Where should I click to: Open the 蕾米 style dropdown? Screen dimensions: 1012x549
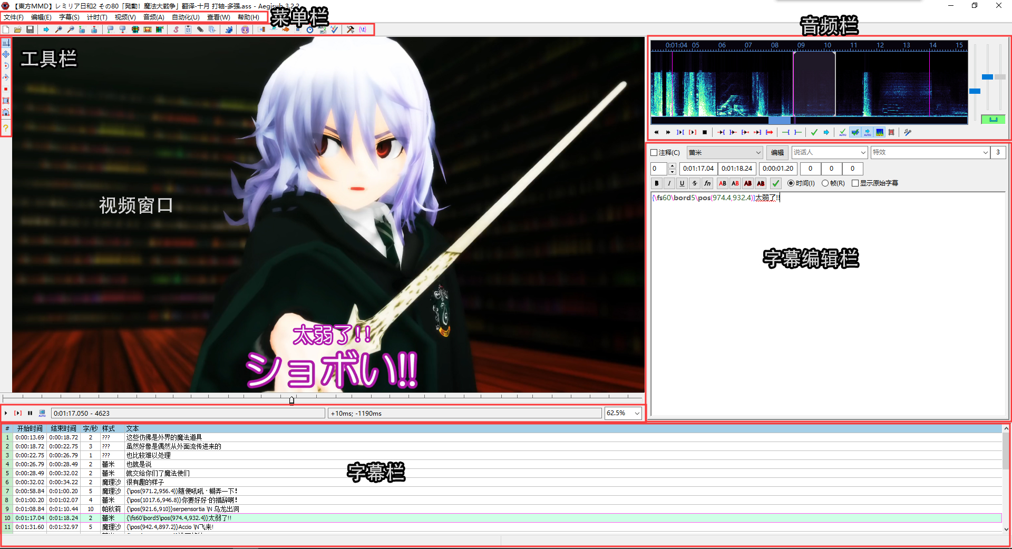725,153
